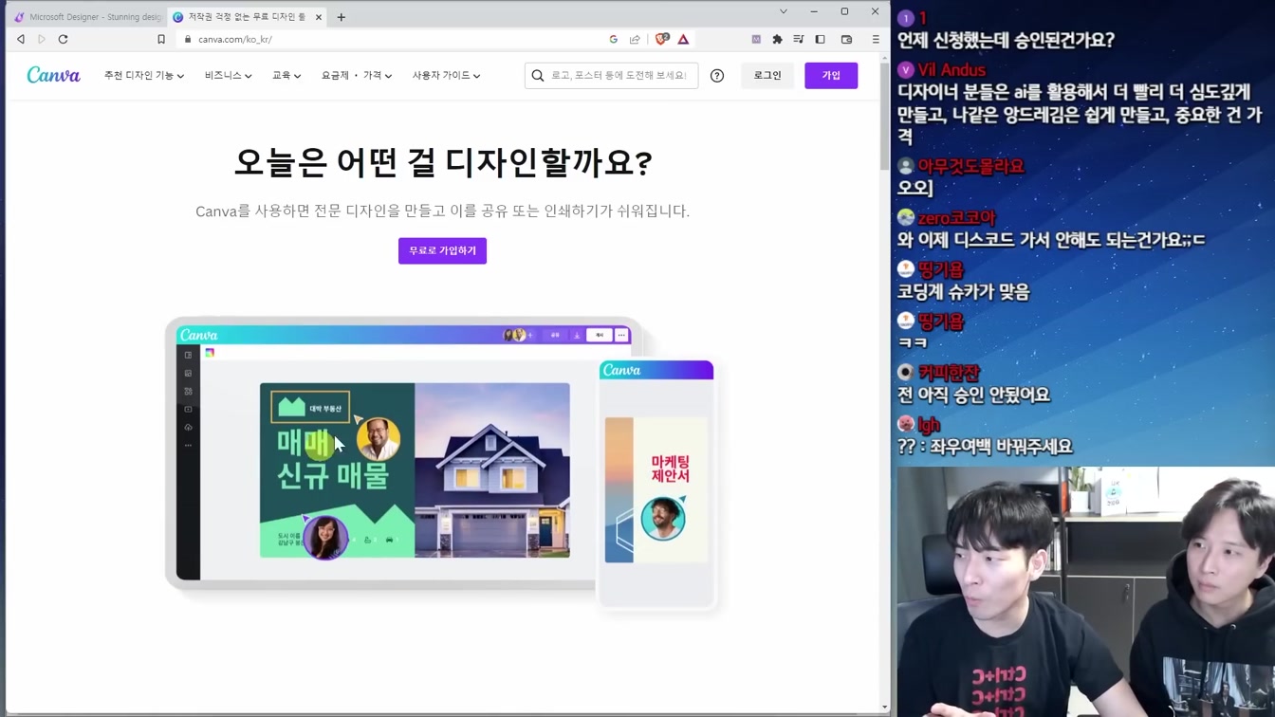Click the 로그인 button
Viewport: 1275px width, 717px height.
[767, 76]
